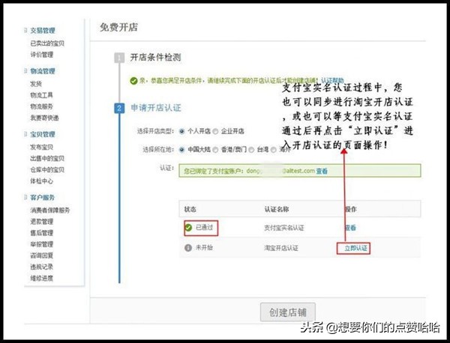Click step 1 number icon 开店条件检测
The image size is (450, 343).
pos(119,58)
